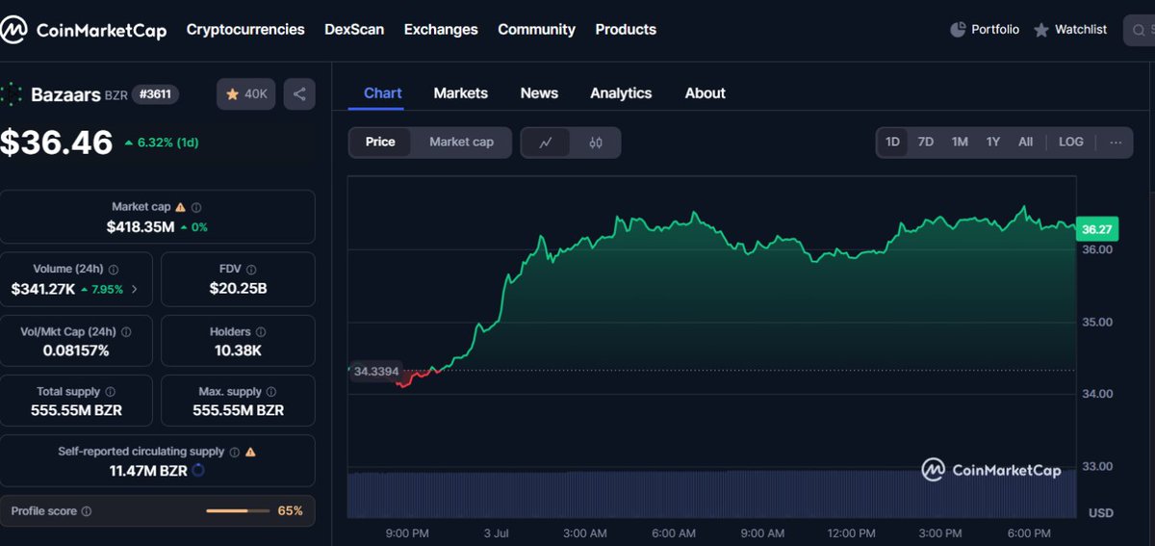Click the CoinMarketCap logo
Screen dimensions: 1155x546
[x=84, y=30]
